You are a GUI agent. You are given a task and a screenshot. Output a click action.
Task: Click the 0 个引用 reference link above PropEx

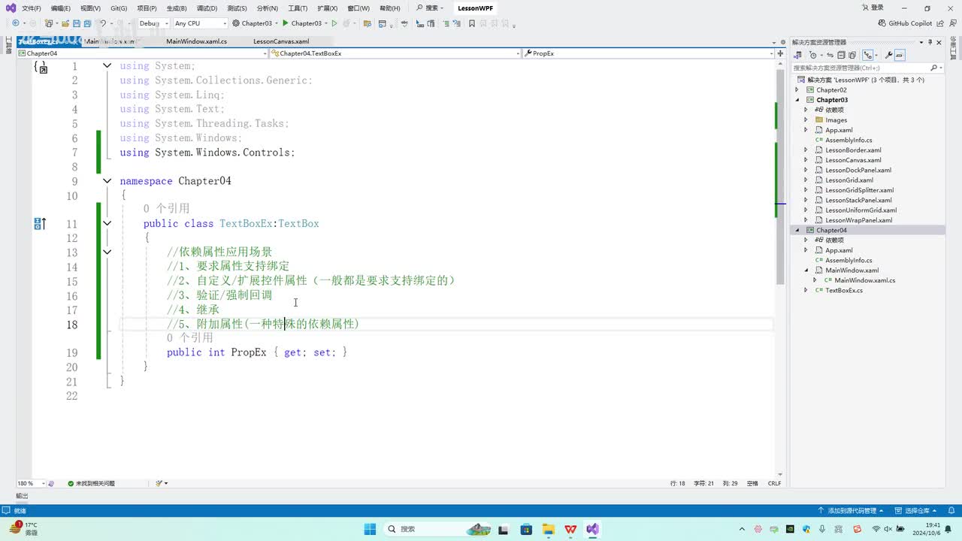coord(189,338)
